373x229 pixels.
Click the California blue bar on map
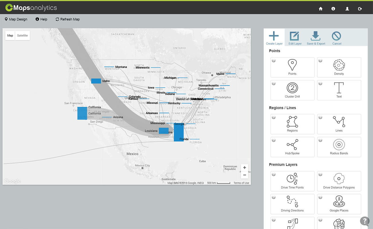[x=82, y=113]
